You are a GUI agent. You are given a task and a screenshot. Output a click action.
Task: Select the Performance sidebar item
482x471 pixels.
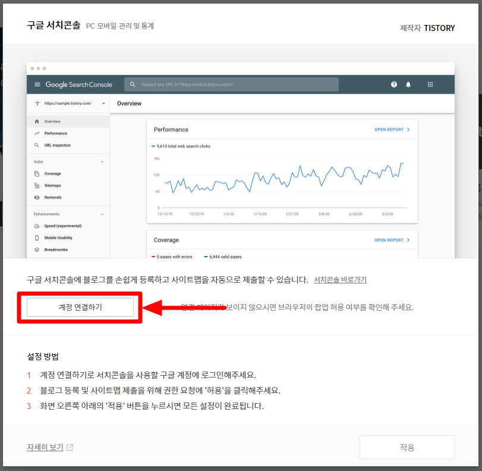[x=56, y=133]
